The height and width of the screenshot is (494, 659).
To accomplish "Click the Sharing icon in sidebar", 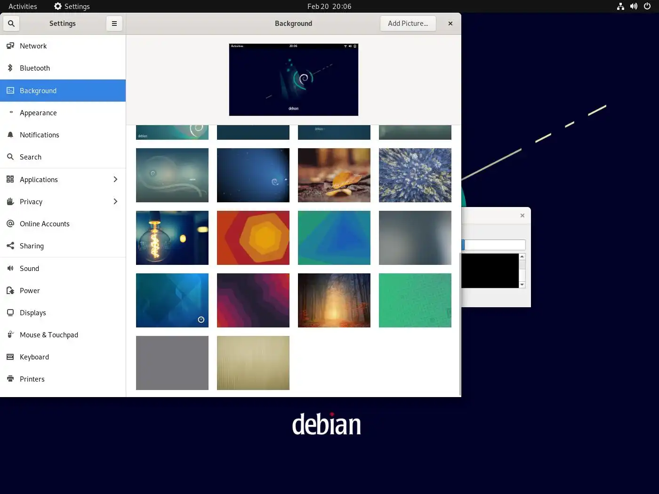I will point(10,246).
